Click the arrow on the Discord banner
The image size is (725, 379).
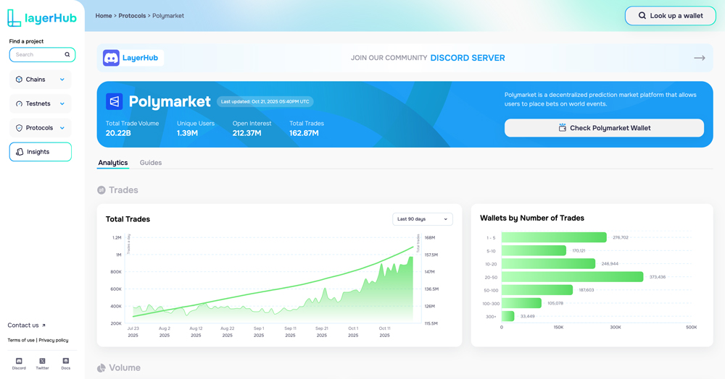(700, 58)
